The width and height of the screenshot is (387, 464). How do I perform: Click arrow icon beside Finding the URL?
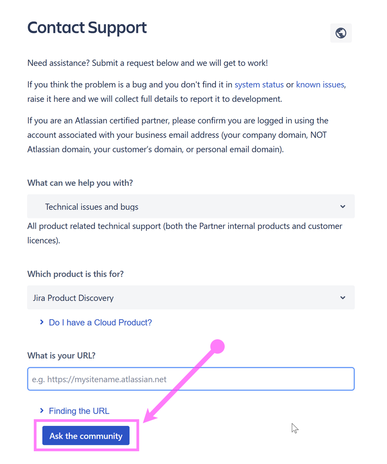42,411
